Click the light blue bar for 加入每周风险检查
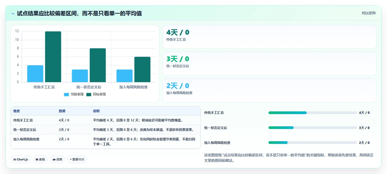Viewport: 387px width, 174px height. click(125, 76)
